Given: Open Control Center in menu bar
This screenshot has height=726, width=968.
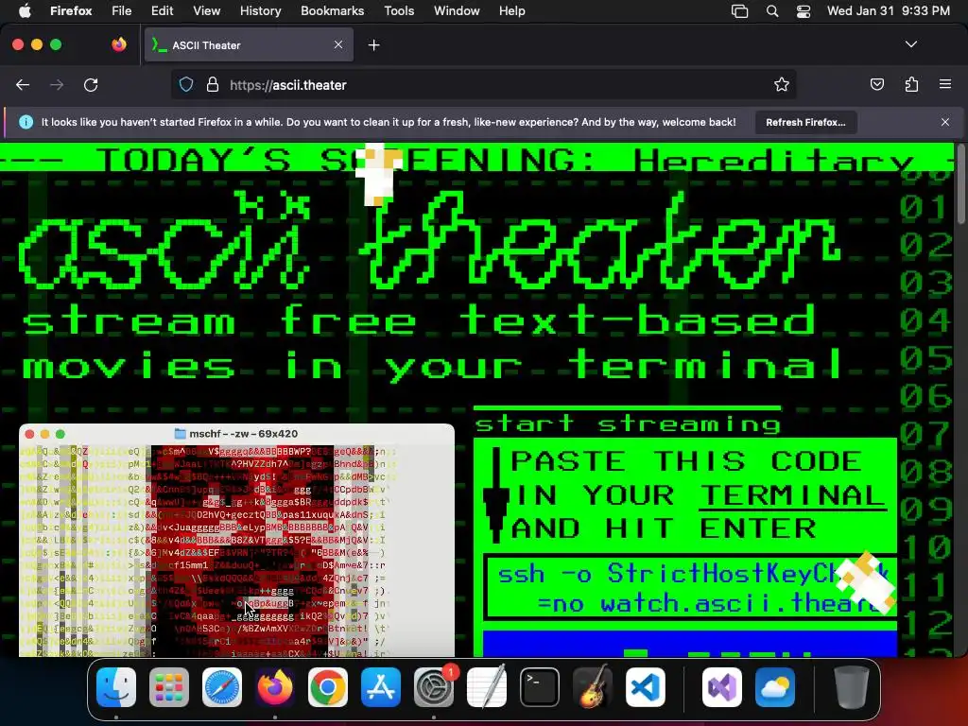Looking at the screenshot, I should pyautogui.click(x=804, y=11).
